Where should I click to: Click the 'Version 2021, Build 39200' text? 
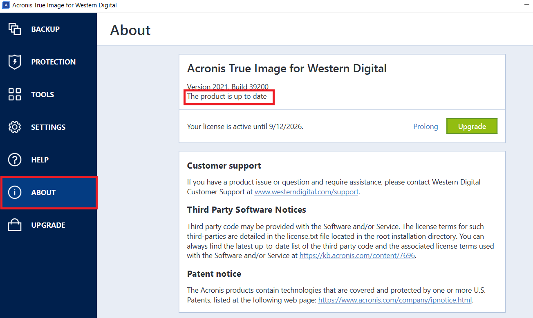click(x=228, y=87)
